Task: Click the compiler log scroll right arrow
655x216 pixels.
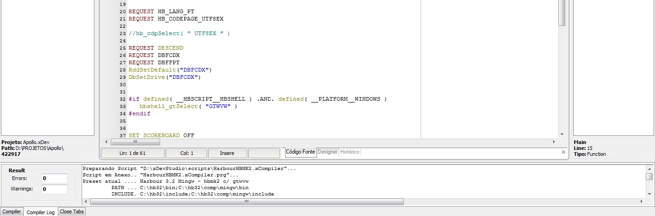Action: pos(642,201)
